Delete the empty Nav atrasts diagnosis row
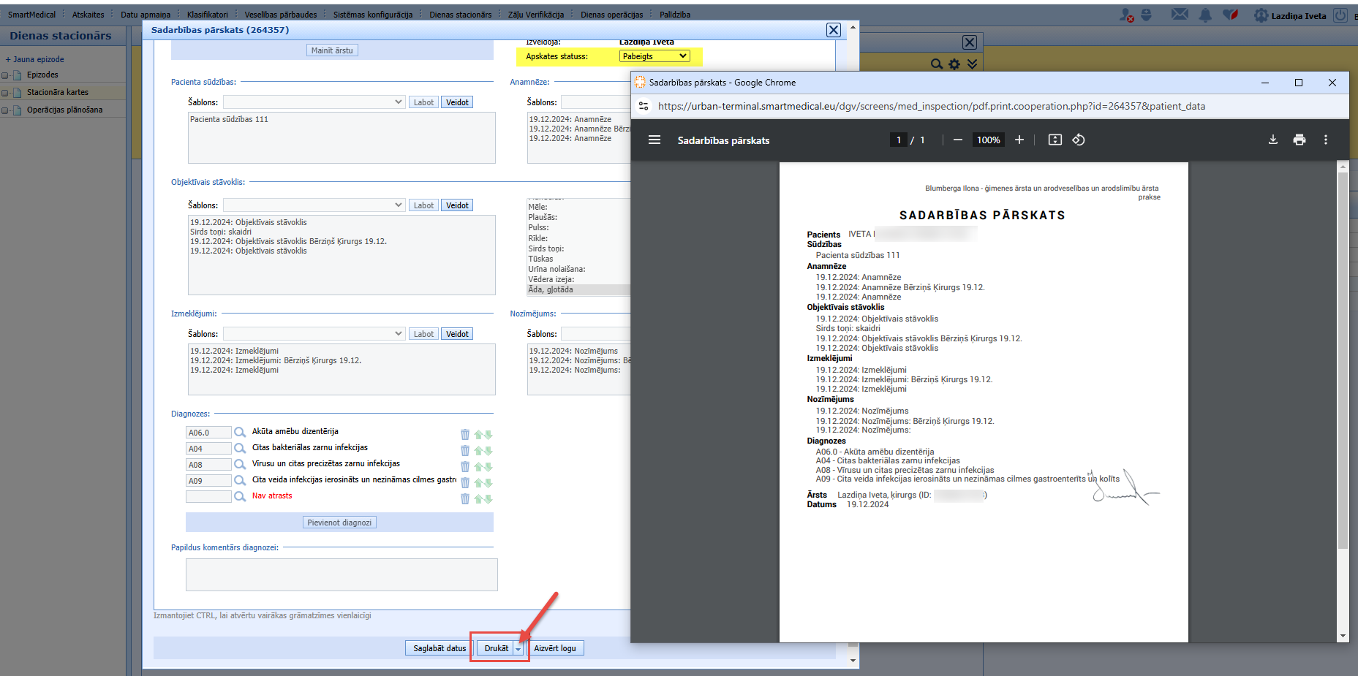 click(x=465, y=498)
